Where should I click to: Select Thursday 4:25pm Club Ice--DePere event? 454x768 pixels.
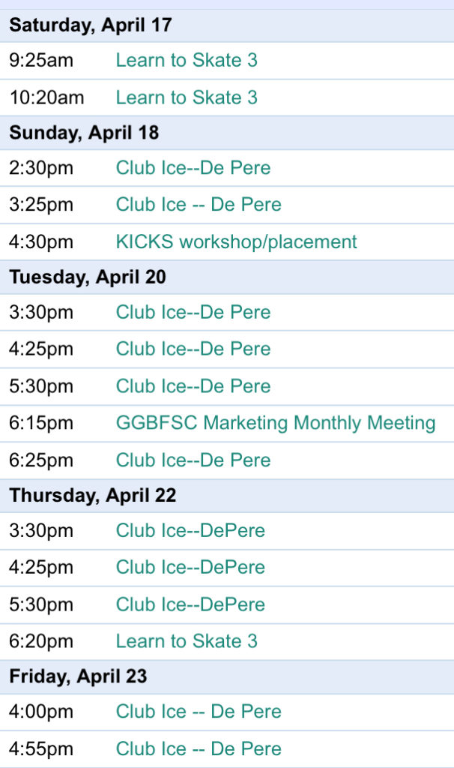click(x=190, y=567)
